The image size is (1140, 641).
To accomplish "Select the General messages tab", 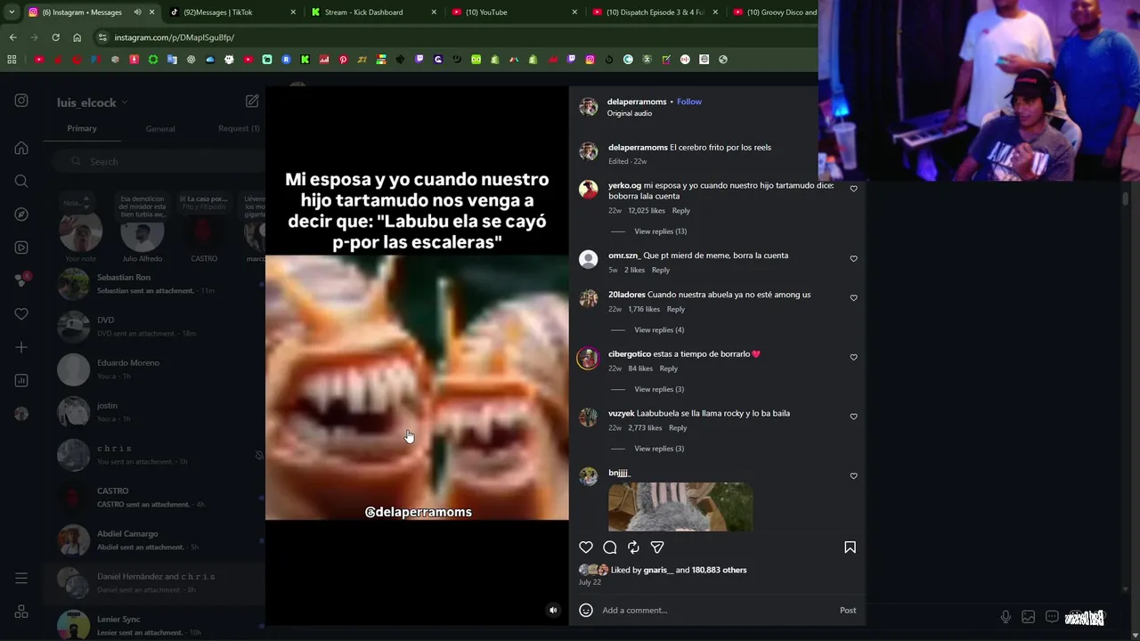I will pos(160,128).
